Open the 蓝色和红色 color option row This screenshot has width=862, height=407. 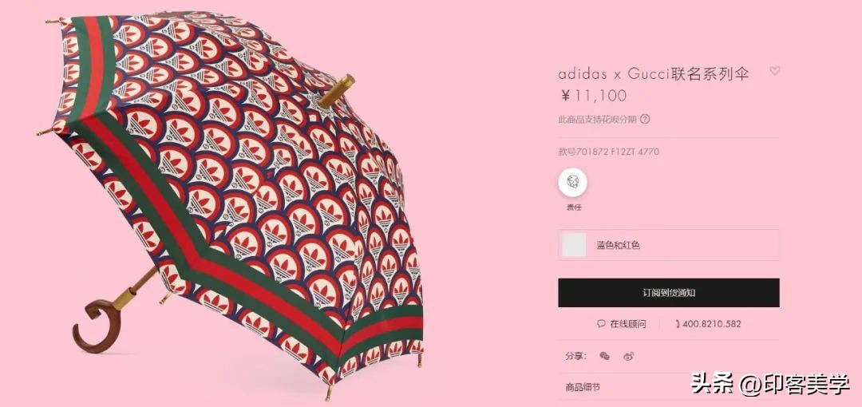coord(669,245)
